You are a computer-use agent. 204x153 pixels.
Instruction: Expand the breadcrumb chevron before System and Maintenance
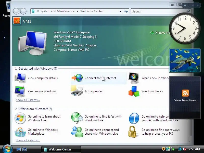pos(37,11)
